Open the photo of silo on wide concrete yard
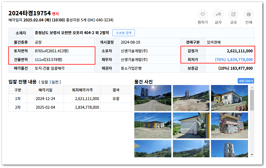The image size is (266, 168). pyautogui.click(x=191, y=98)
